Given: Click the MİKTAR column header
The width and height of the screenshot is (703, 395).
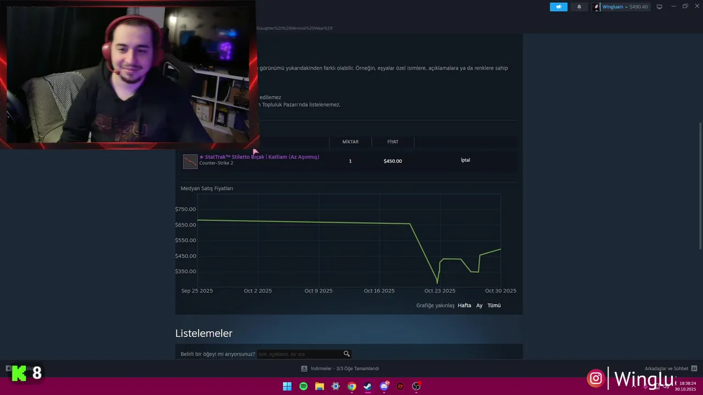Looking at the screenshot, I should coord(350,142).
